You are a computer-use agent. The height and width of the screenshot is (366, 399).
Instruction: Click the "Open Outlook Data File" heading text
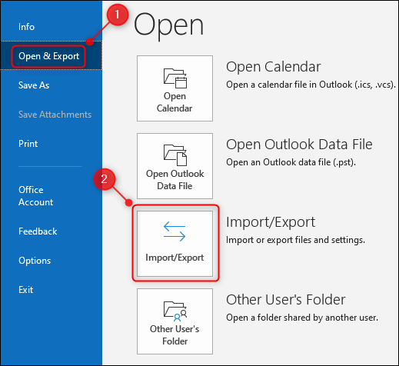click(299, 145)
